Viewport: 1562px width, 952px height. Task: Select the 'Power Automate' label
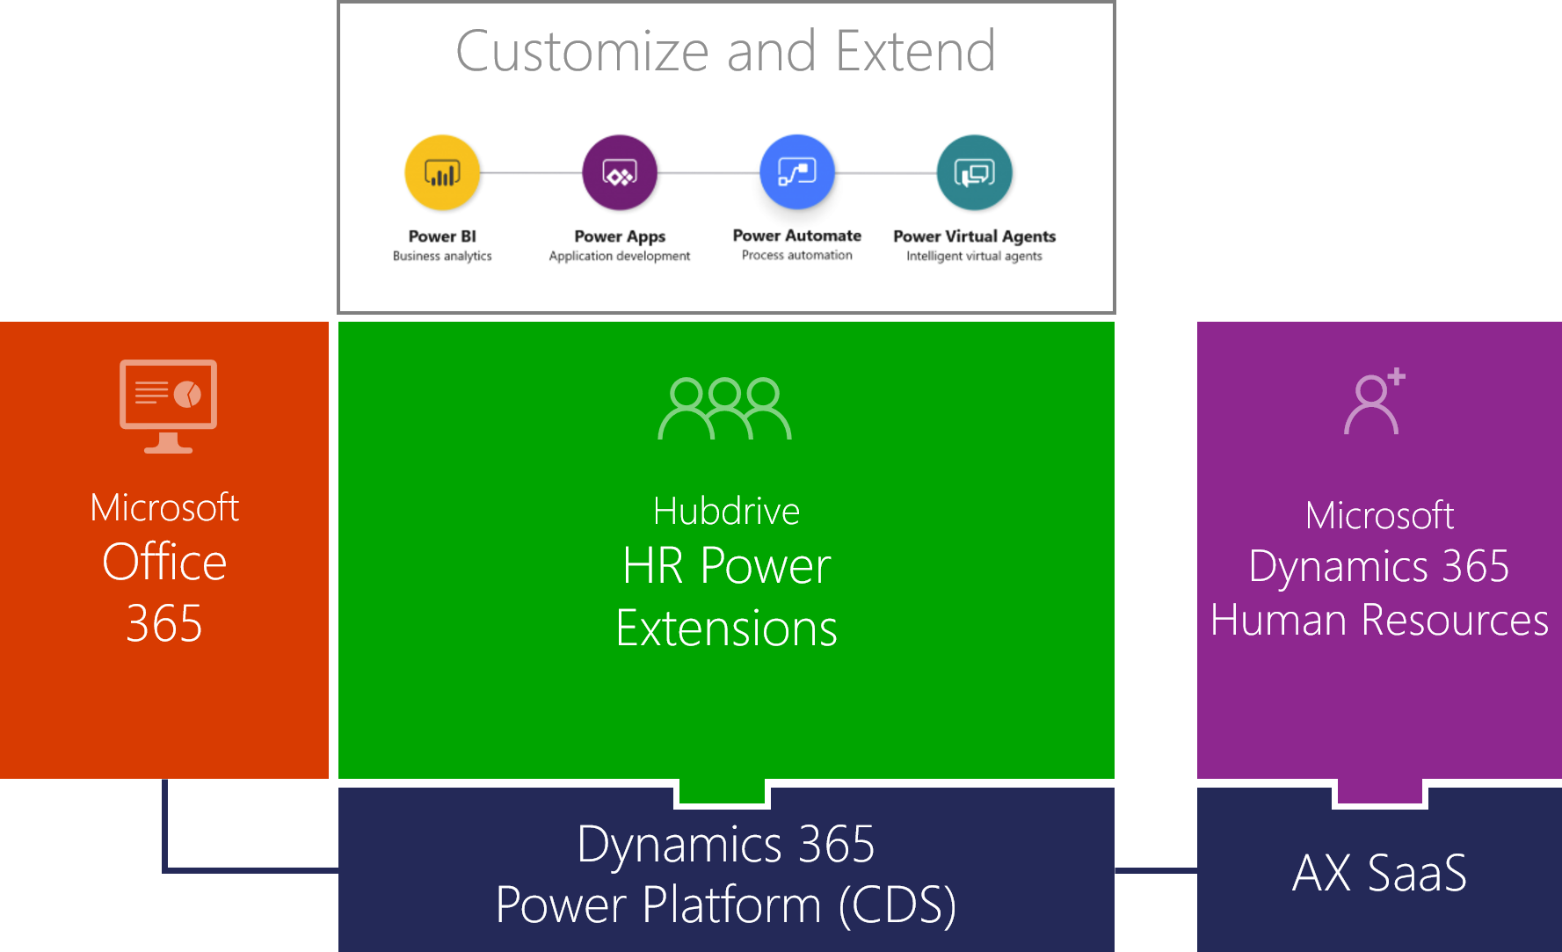(797, 236)
